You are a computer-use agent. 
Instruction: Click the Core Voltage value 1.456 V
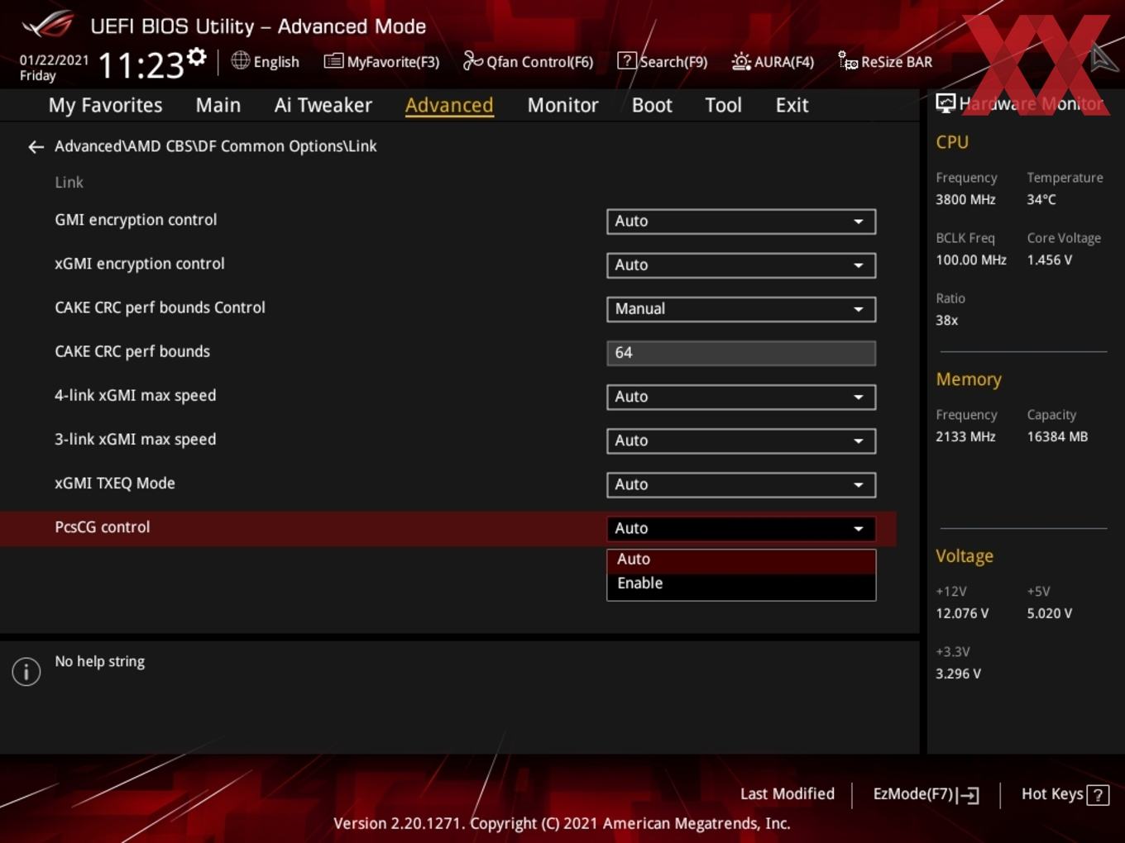[x=1050, y=260]
